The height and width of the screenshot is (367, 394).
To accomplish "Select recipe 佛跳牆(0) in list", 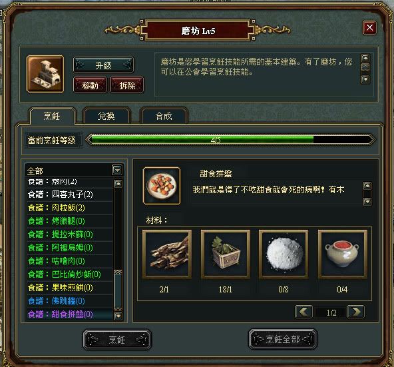I will coord(70,301).
